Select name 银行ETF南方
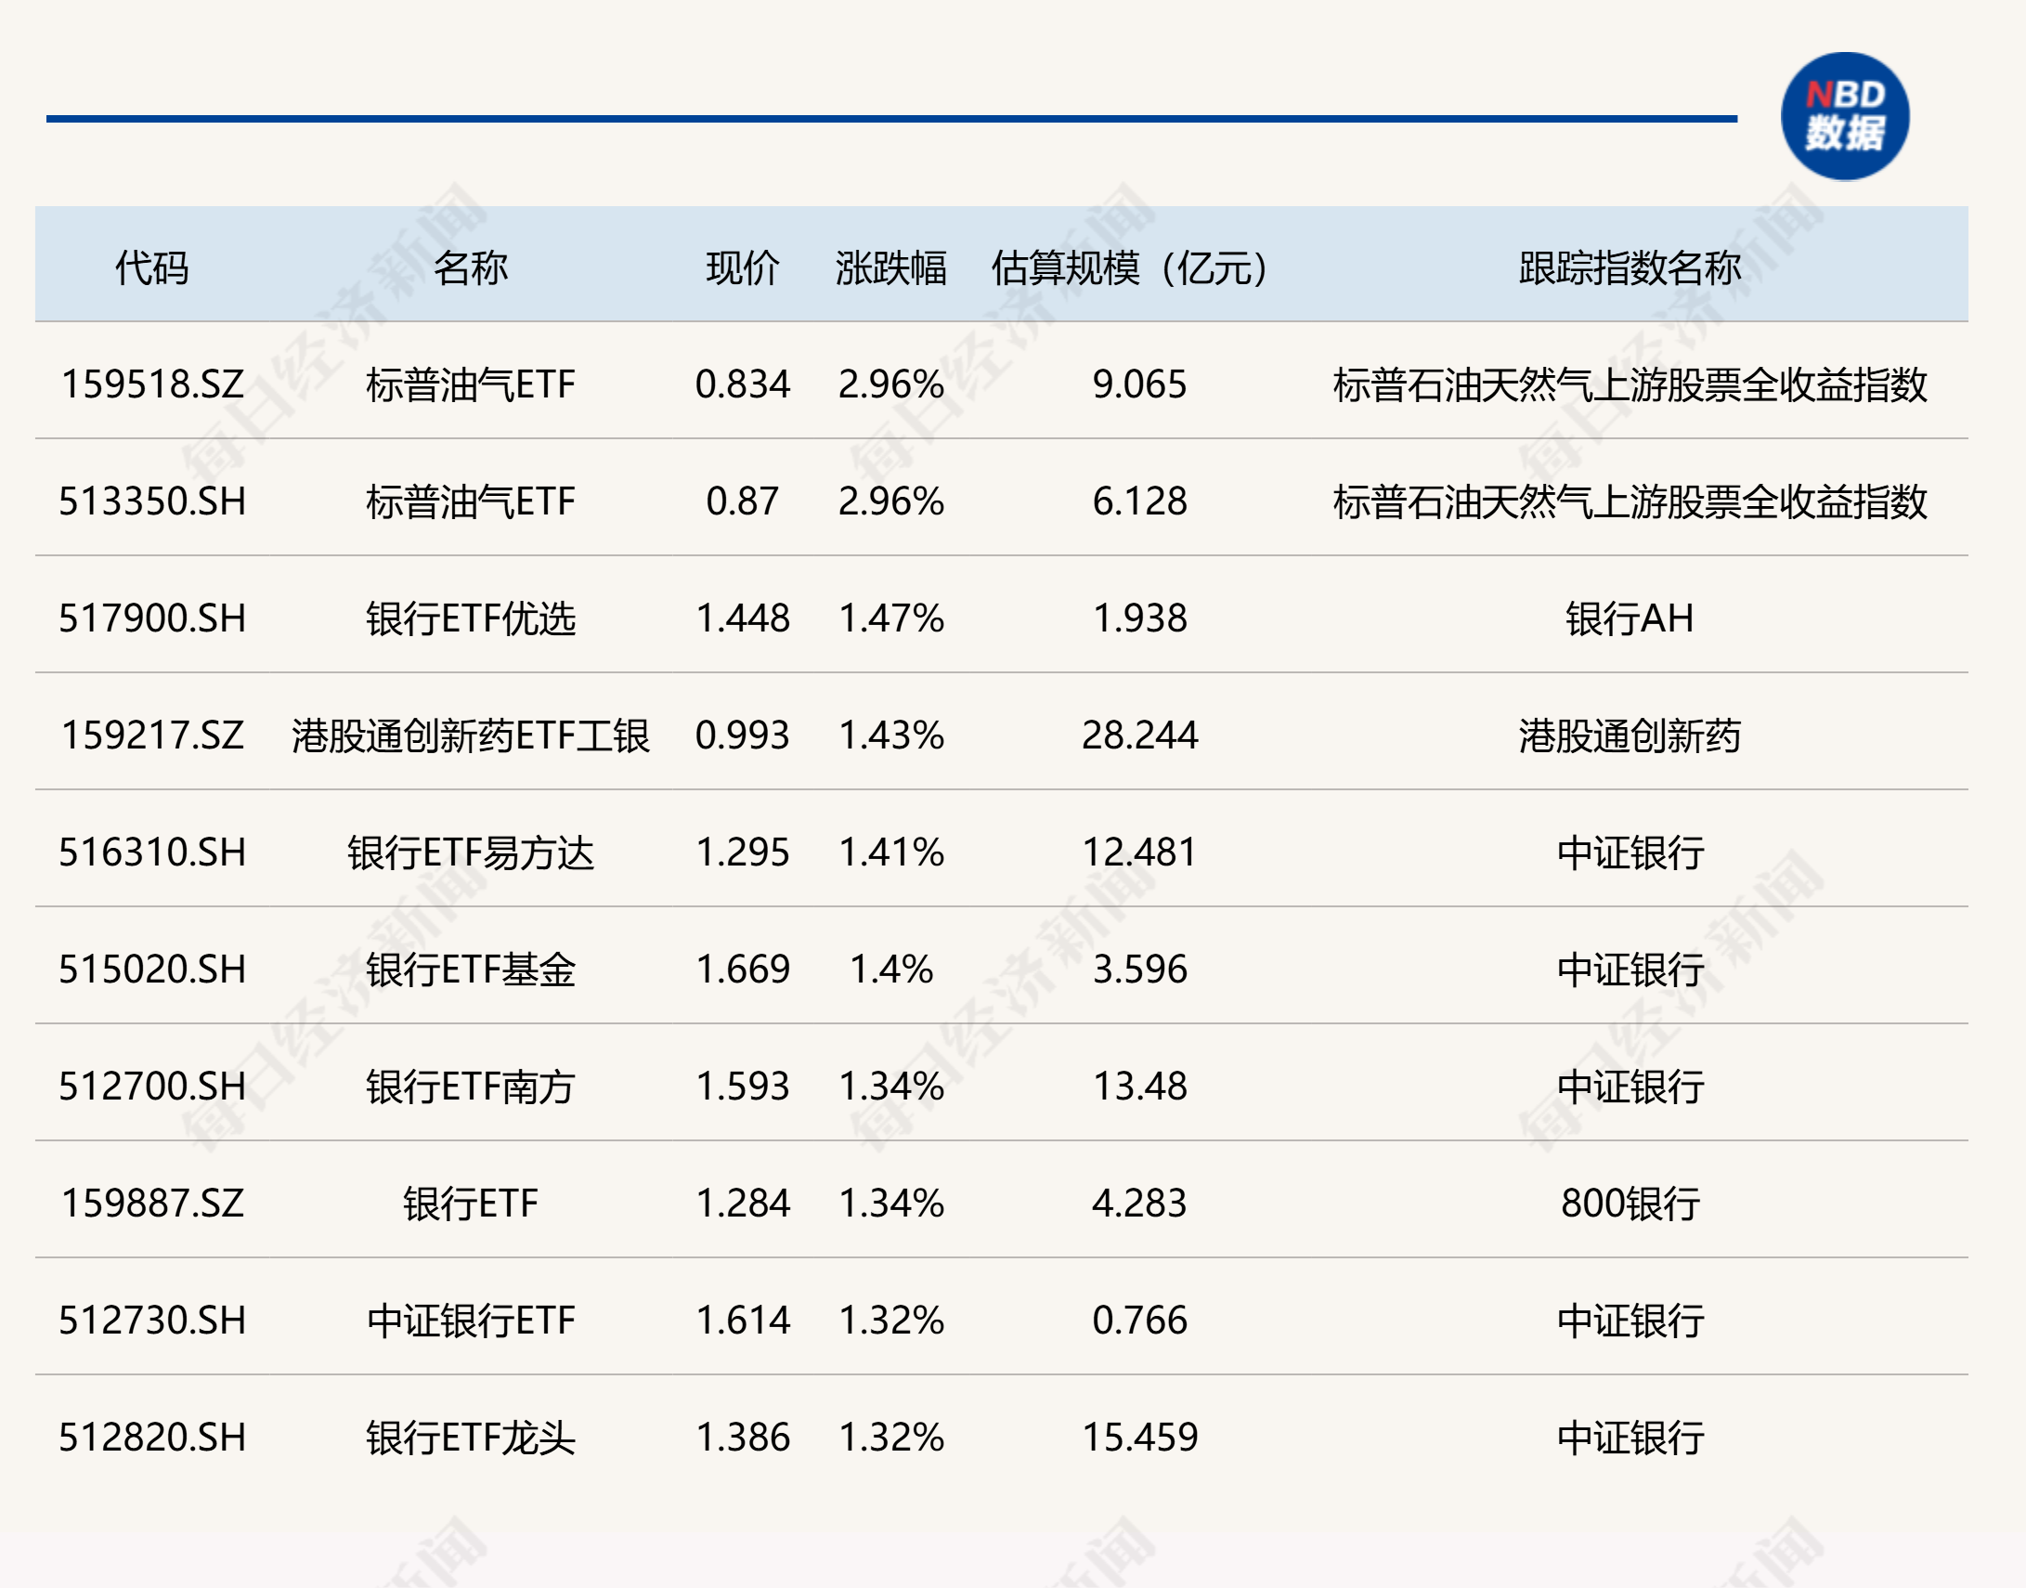2026x1588 pixels. [x=470, y=1087]
